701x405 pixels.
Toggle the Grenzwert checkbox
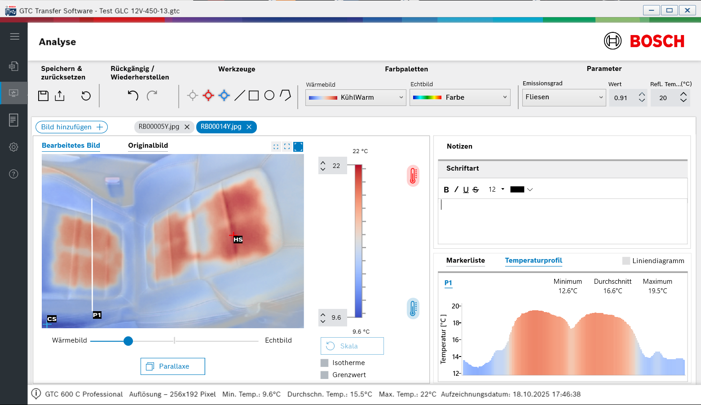pyautogui.click(x=324, y=375)
